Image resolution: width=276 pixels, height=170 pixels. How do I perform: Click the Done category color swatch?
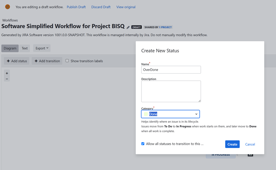click(x=146, y=114)
